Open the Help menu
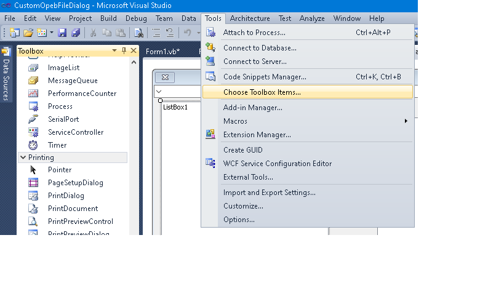This screenshot has height=283, width=504. pyautogui.click(x=377, y=18)
